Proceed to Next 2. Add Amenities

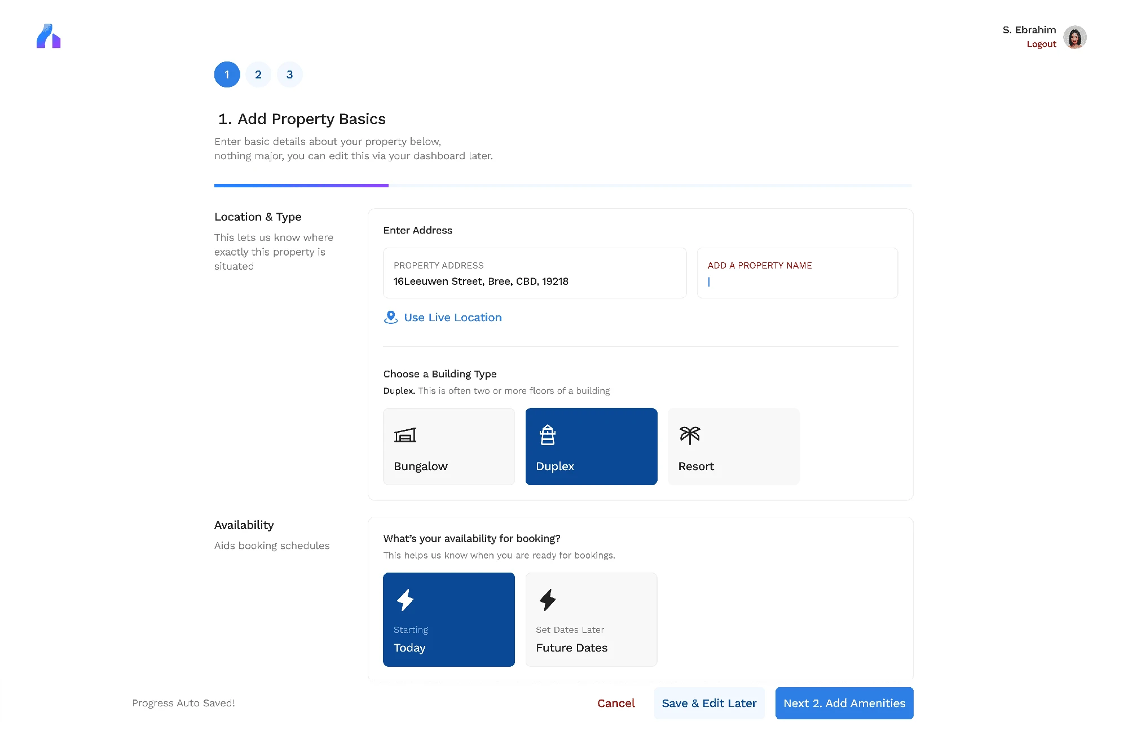coord(844,703)
